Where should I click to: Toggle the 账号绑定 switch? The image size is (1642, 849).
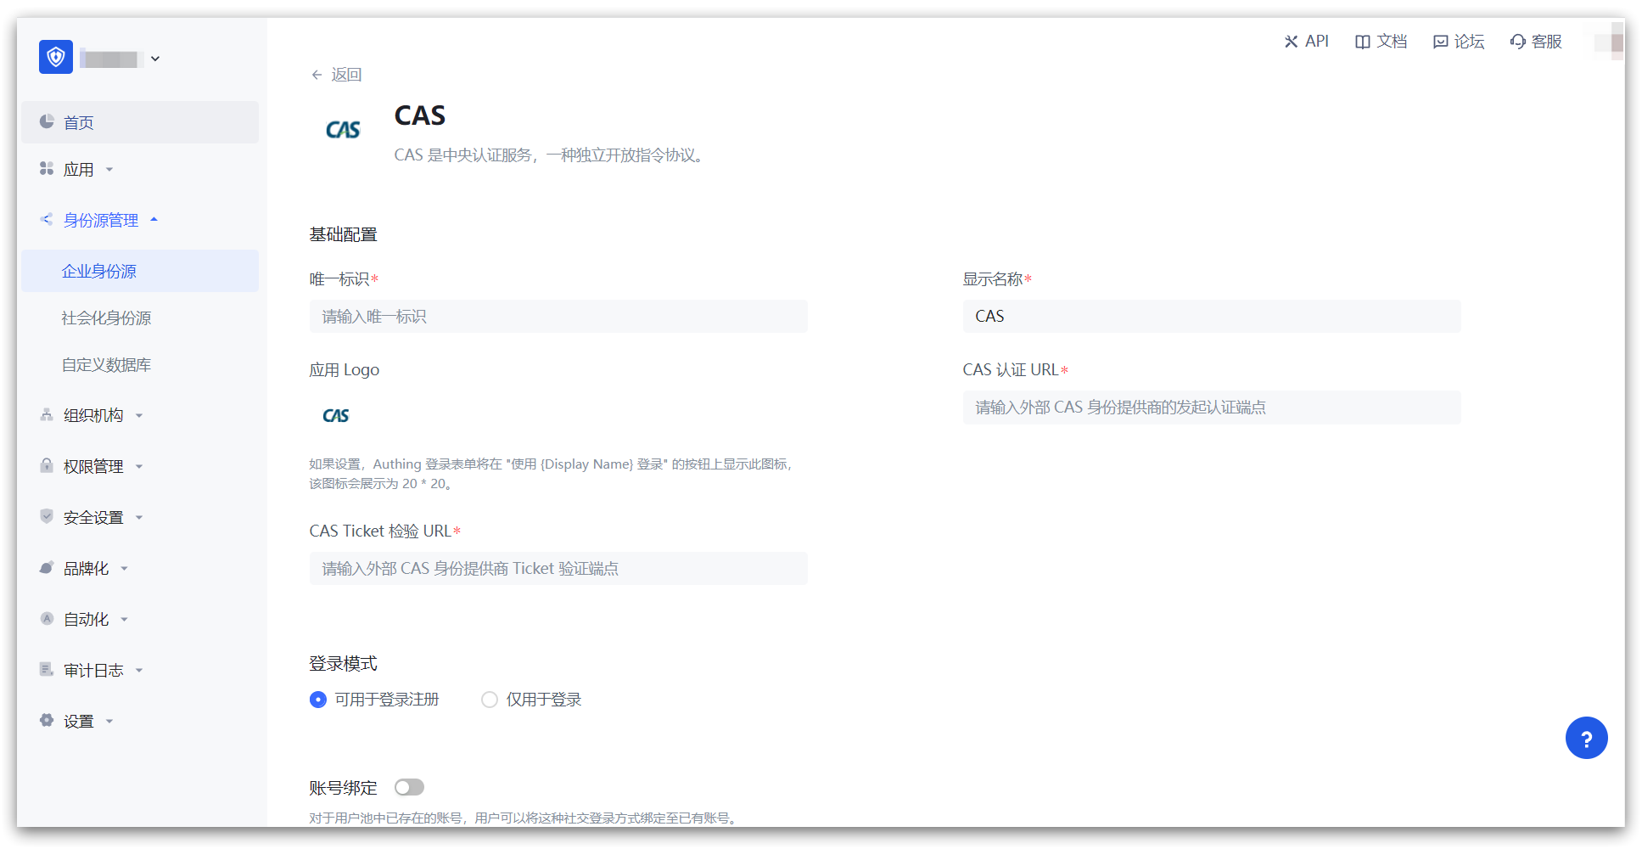point(409,788)
